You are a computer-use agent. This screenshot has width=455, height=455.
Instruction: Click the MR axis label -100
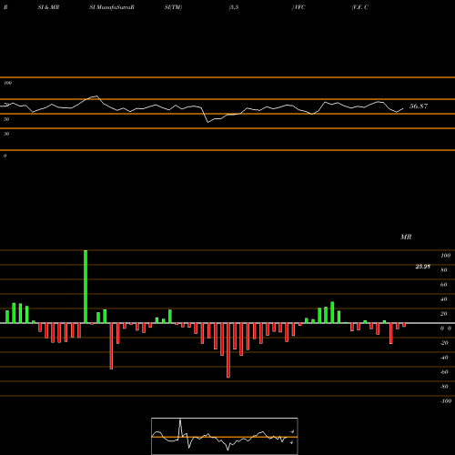coord(446,401)
